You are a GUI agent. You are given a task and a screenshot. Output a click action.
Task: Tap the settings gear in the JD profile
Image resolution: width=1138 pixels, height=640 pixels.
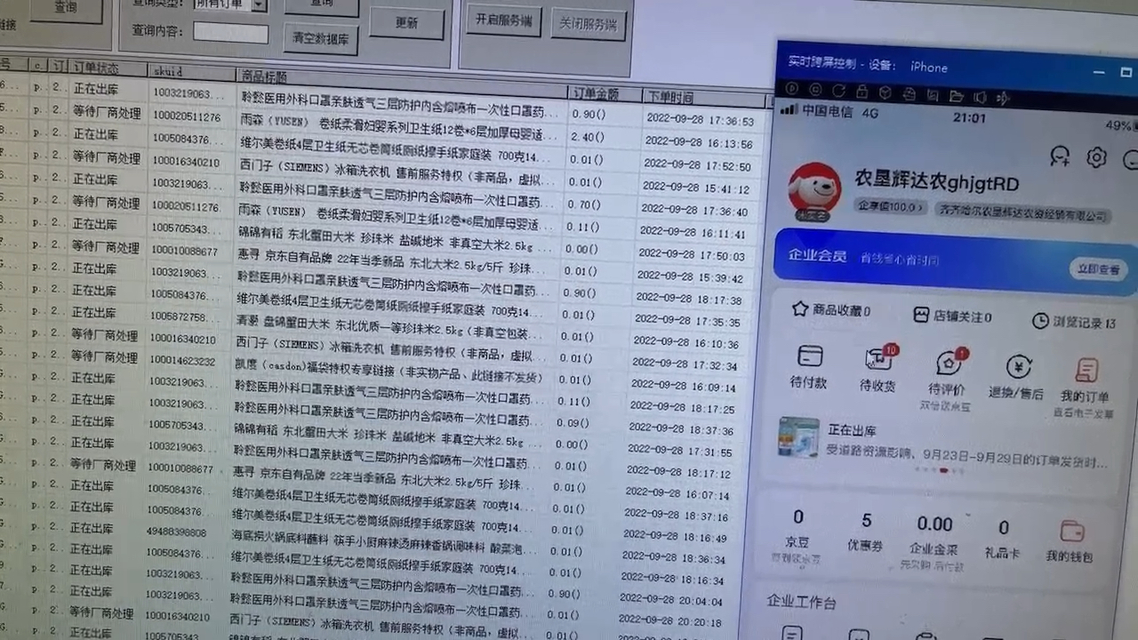[1096, 157]
